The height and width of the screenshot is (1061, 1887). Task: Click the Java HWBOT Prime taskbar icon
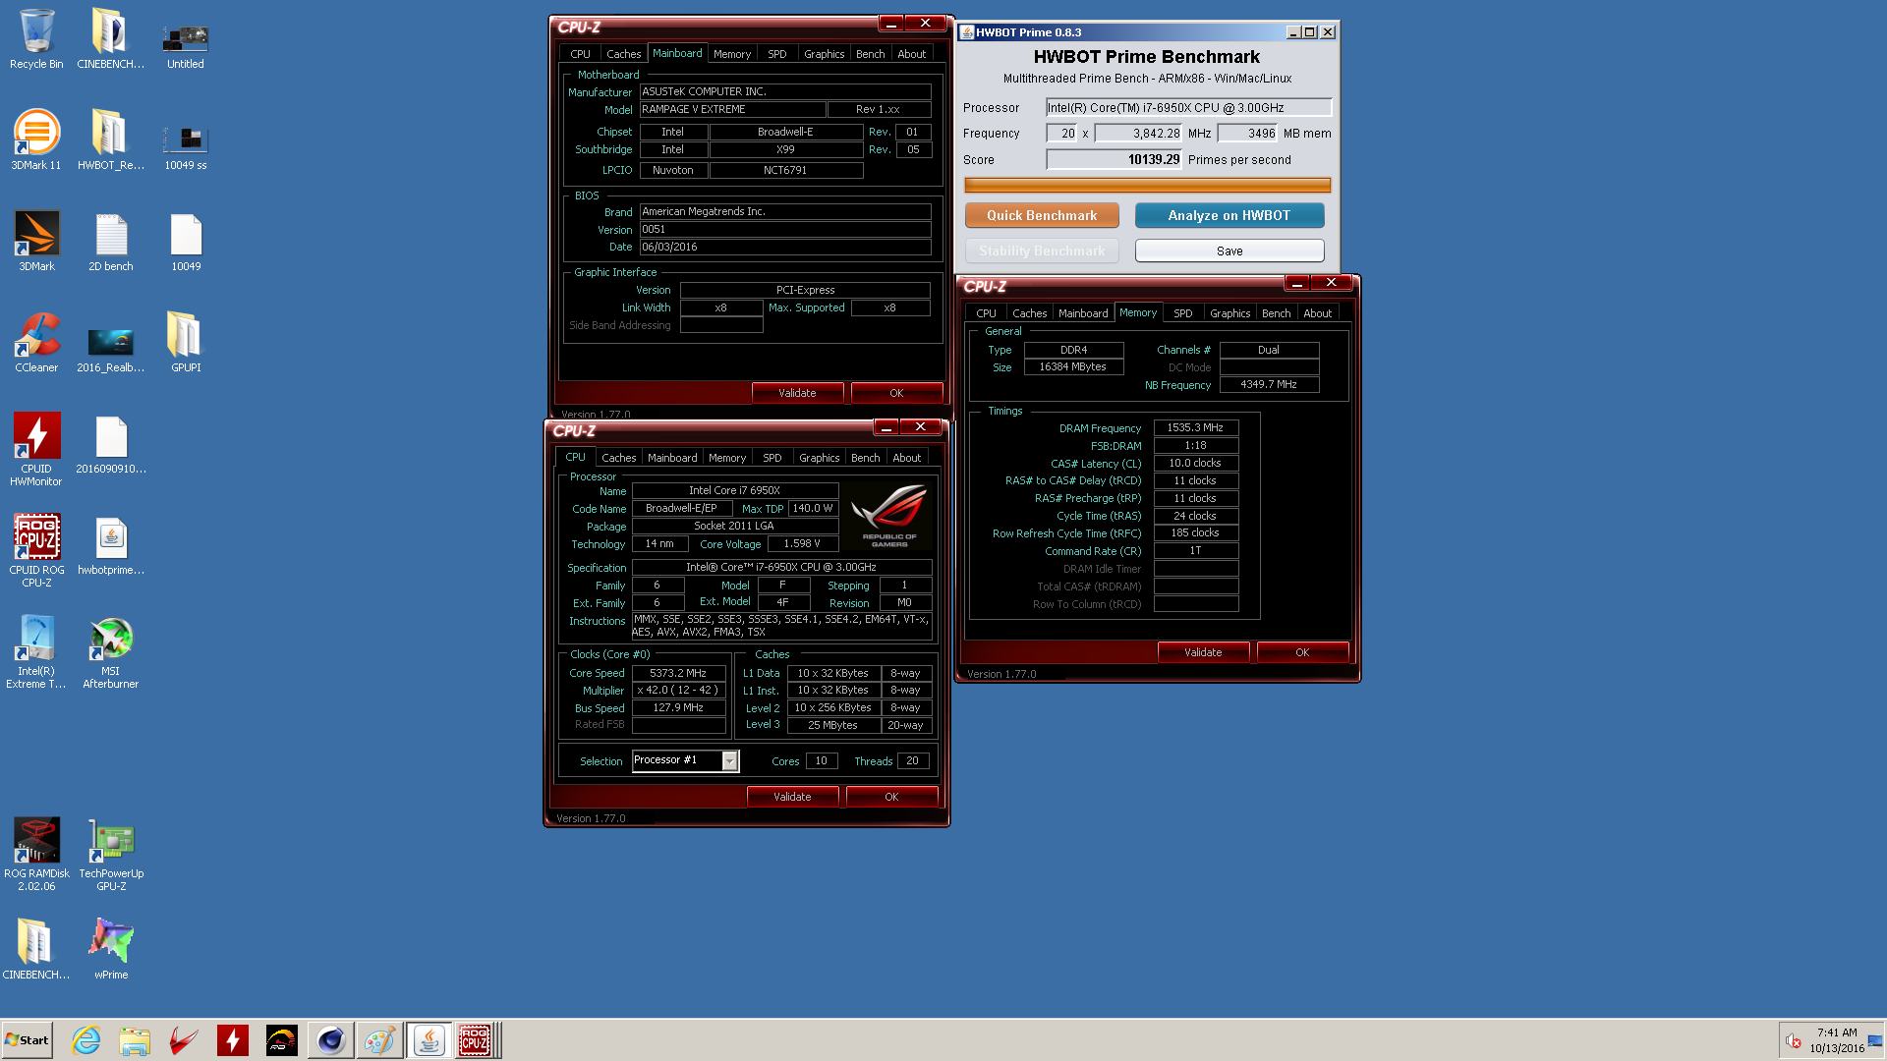pyautogui.click(x=429, y=1040)
